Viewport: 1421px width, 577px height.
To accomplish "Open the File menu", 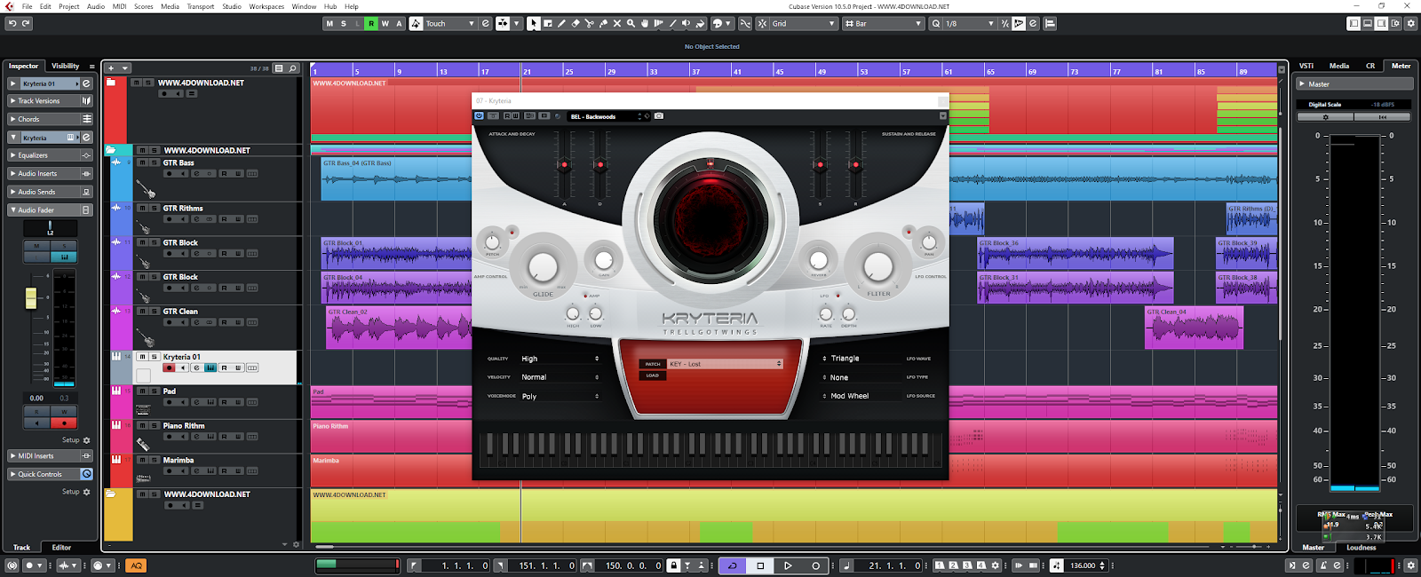I will click(x=28, y=6).
